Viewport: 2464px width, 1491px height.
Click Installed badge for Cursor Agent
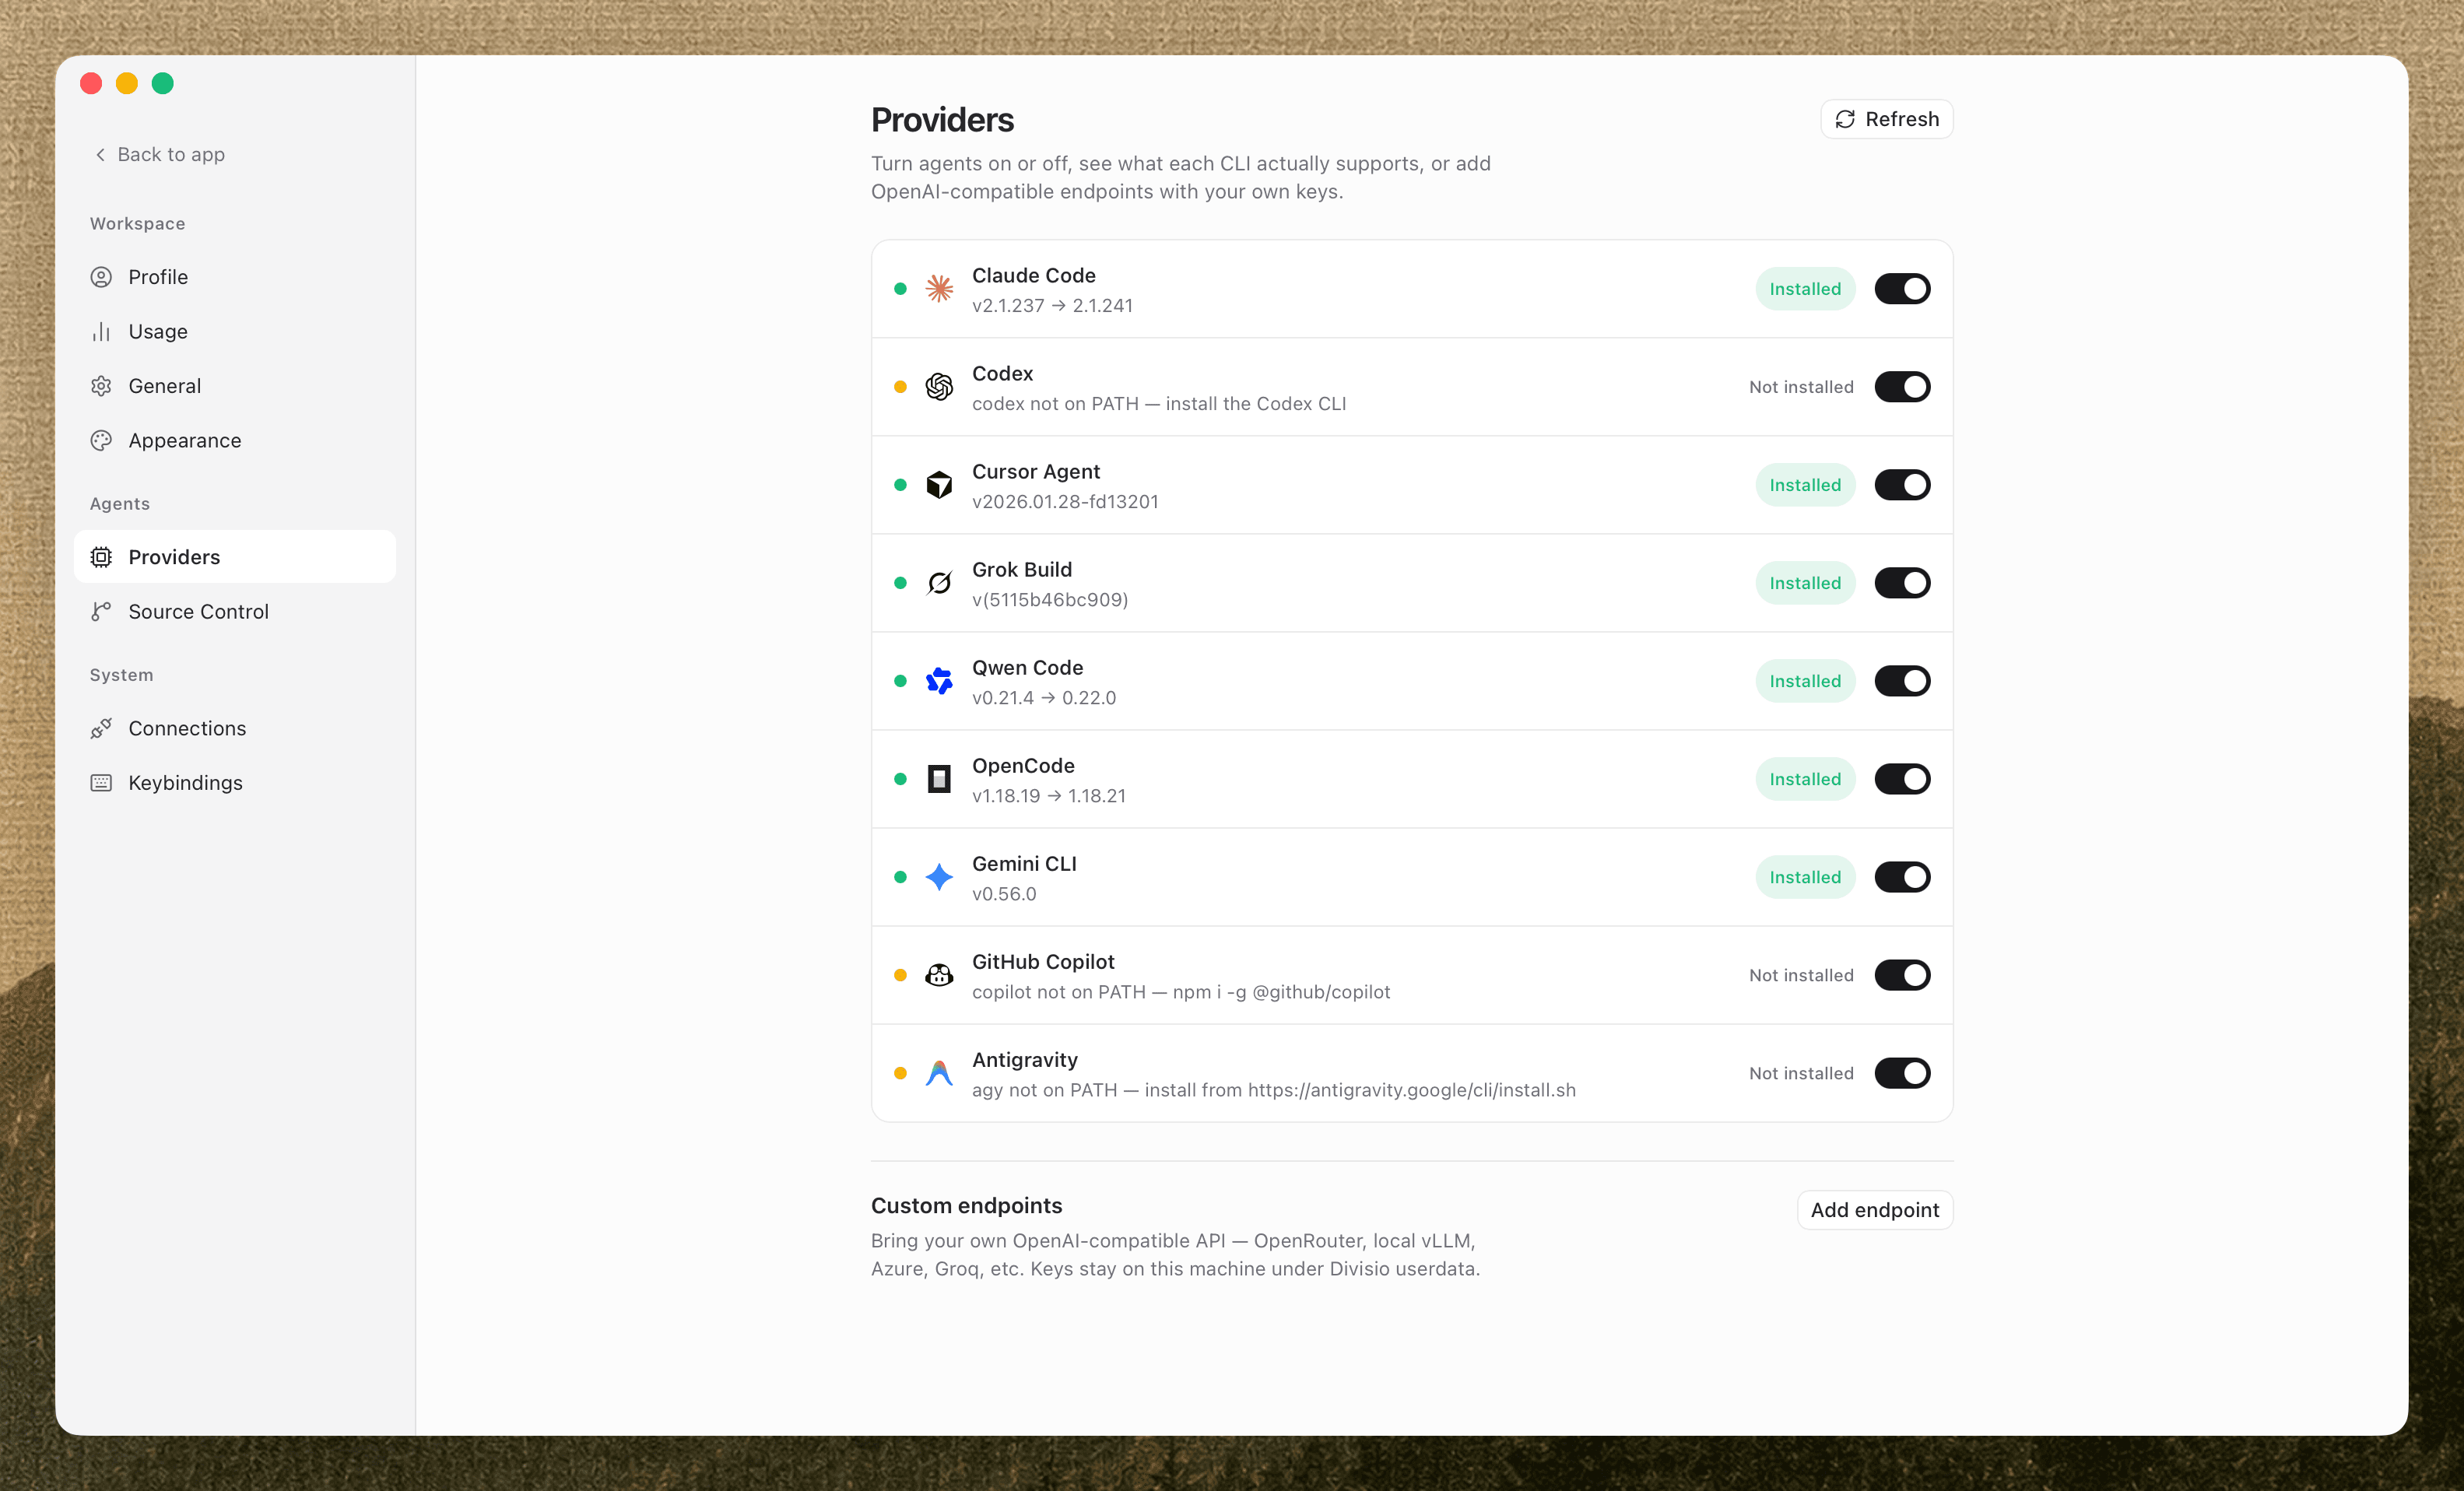1805,485
